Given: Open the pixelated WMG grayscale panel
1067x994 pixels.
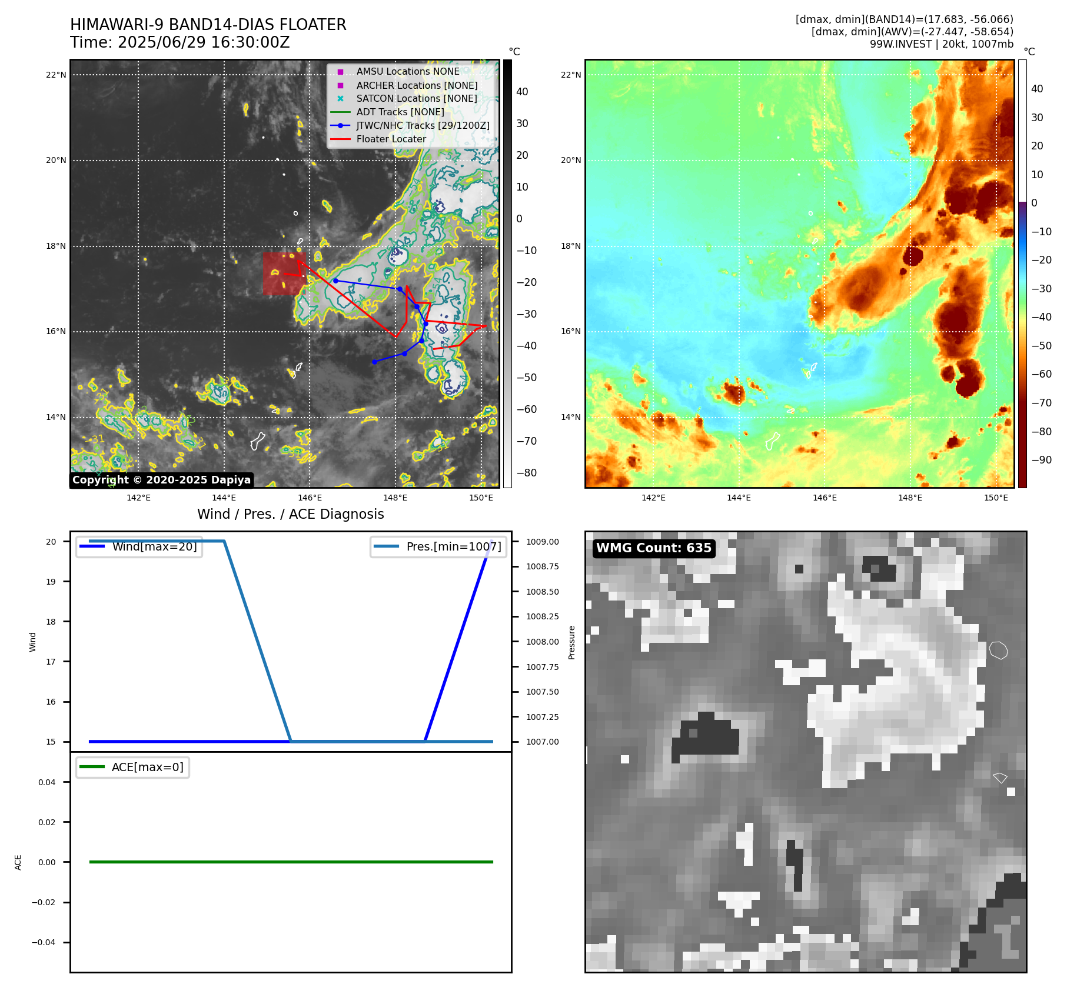Looking at the screenshot, I should point(806,752).
